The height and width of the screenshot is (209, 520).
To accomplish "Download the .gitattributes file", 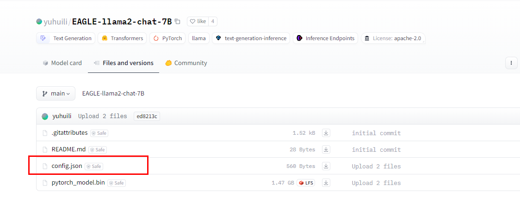I will pos(326,133).
